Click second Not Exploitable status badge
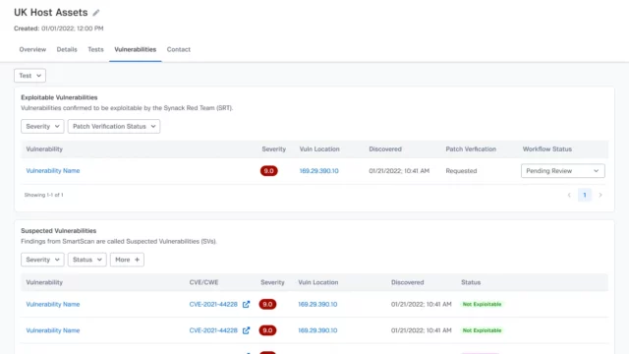The width and height of the screenshot is (629, 354). click(482, 330)
